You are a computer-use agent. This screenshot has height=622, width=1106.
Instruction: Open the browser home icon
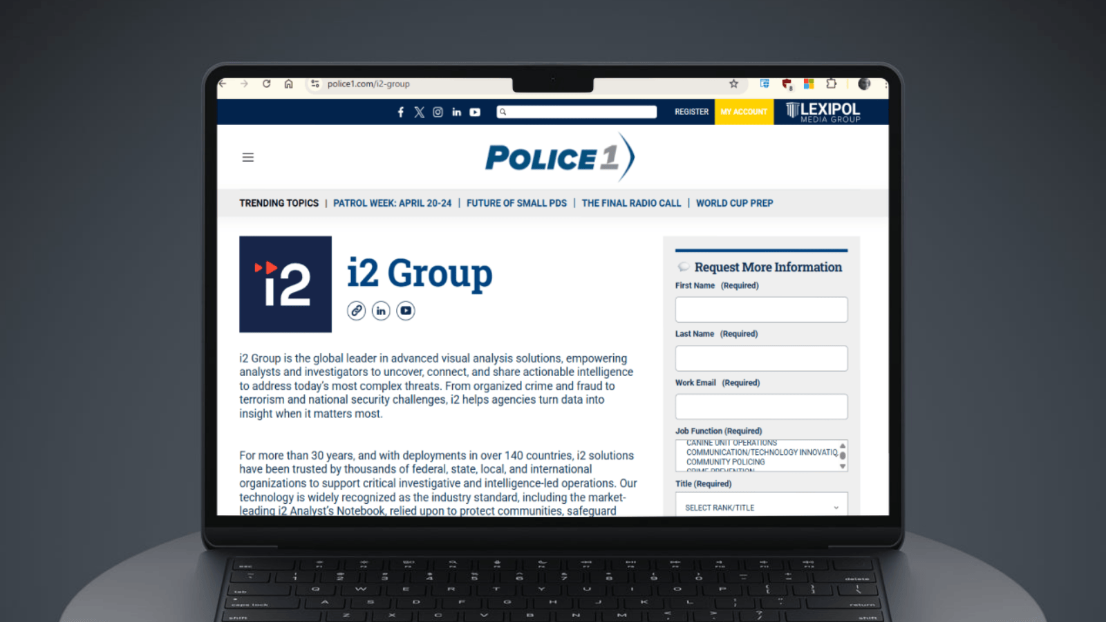289,84
